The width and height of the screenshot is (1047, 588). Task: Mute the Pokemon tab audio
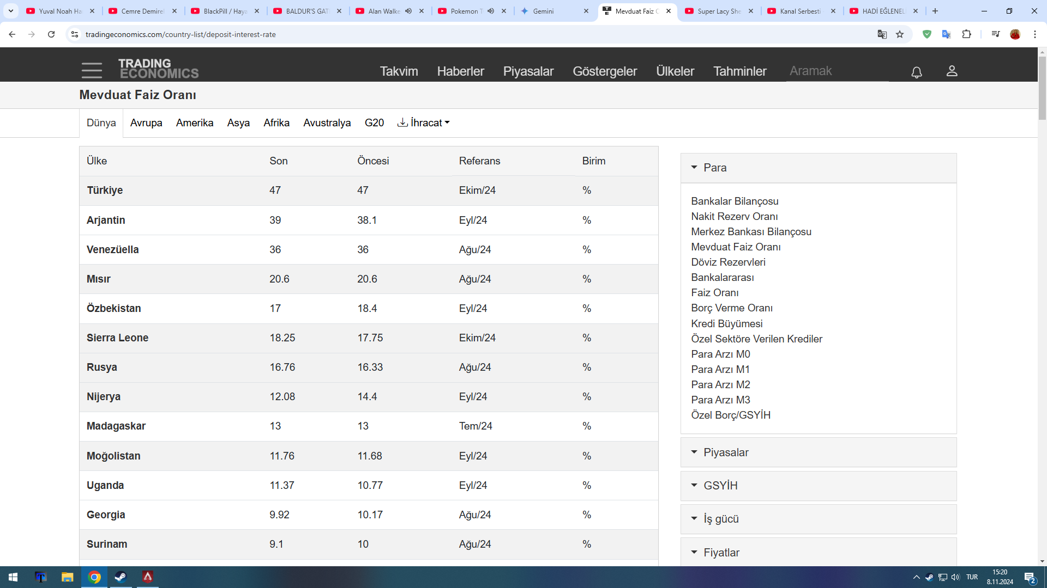coord(491,11)
